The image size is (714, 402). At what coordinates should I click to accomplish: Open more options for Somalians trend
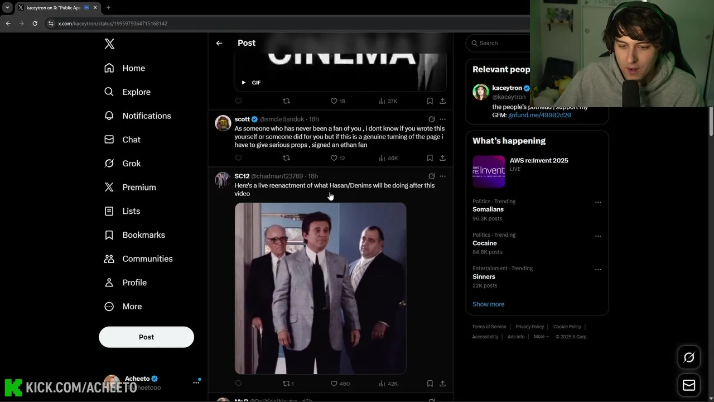pyautogui.click(x=598, y=202)
